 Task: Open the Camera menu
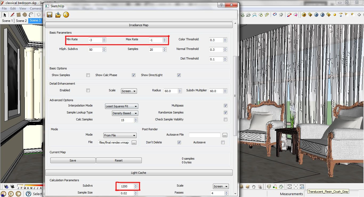pyautogui.click(x=35, y=9)
